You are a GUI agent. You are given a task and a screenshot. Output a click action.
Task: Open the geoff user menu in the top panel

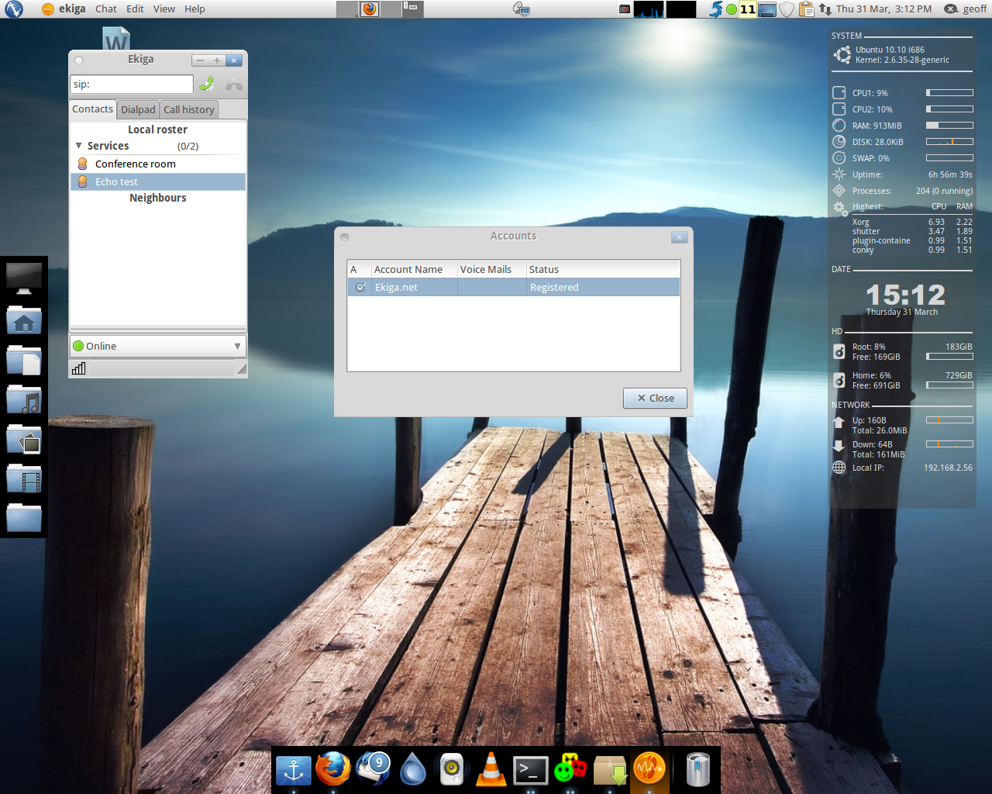coord(966,9)
